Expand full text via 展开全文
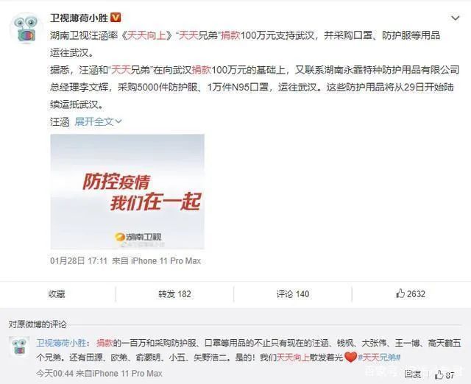The height and width of the screenshot is (384, 471). coord(98,121)
